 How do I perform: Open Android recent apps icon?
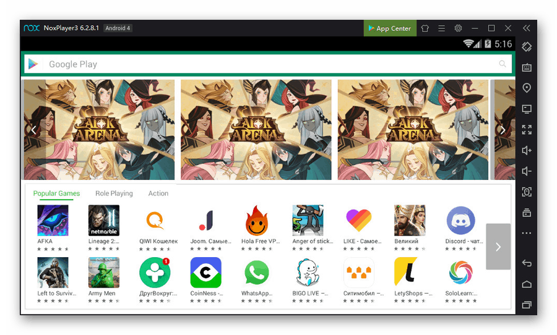pos(527,305)
